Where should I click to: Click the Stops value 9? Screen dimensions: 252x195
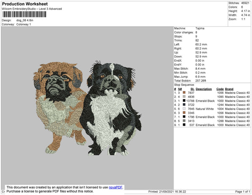[196, 36]
